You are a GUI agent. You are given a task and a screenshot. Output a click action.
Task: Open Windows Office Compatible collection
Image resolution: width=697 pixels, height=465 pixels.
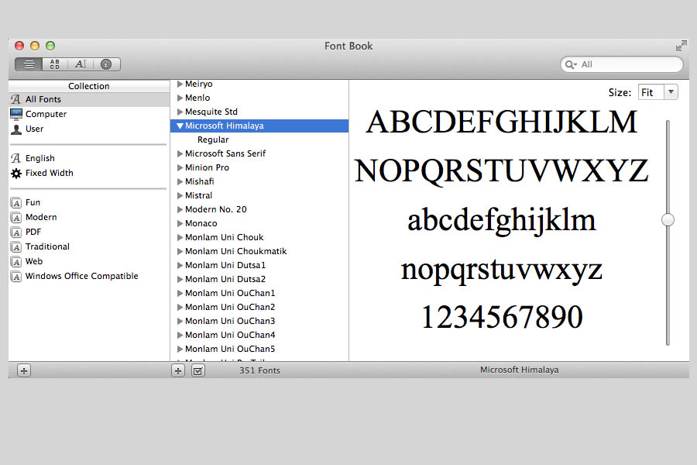coord(89,276)
